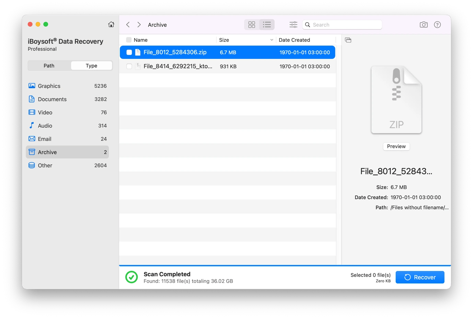Click the camera snapshot icon
This screenshot has width=473, height=318.
click(x=424, y=25)
